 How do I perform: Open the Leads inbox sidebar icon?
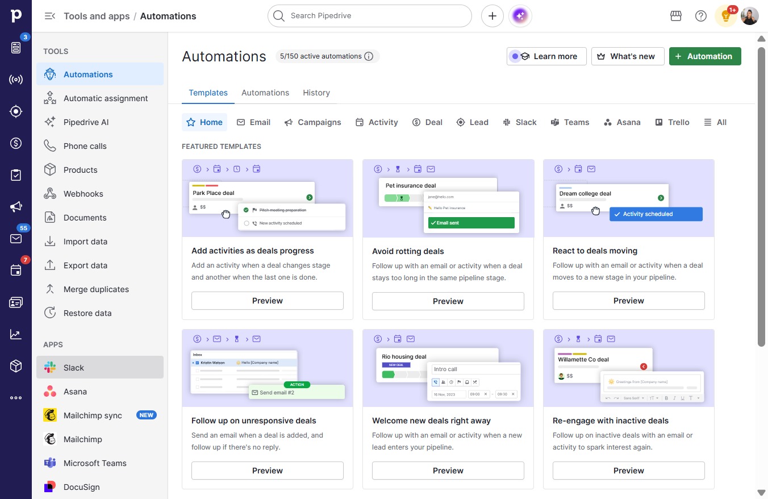pos(16,48)
